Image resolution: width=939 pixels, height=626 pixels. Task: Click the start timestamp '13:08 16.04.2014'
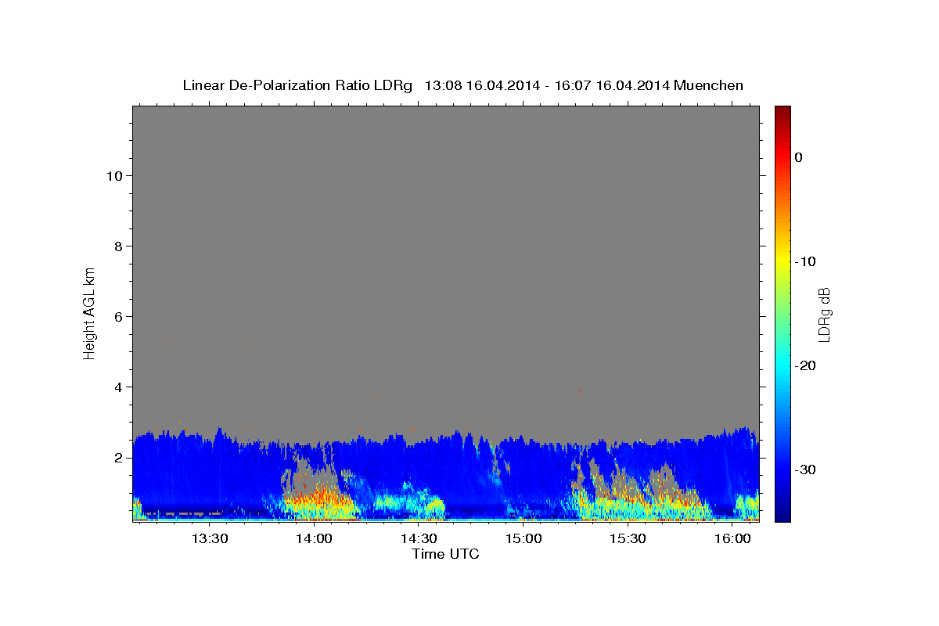pyautogui.click(x=481, y=85)
